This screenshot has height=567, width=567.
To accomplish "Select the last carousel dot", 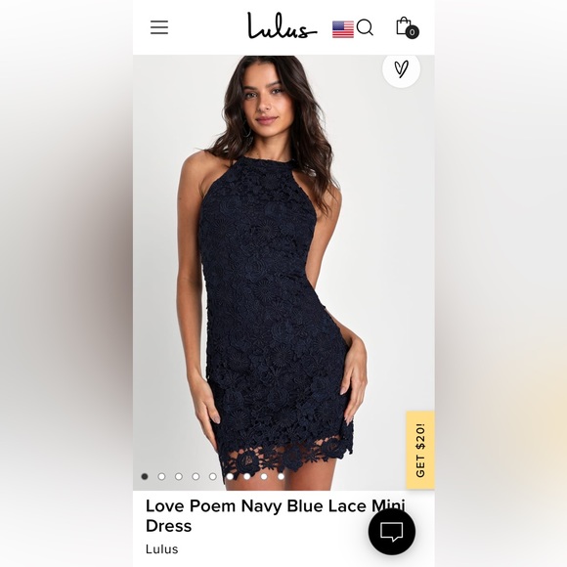I will [x=281, y=477].
